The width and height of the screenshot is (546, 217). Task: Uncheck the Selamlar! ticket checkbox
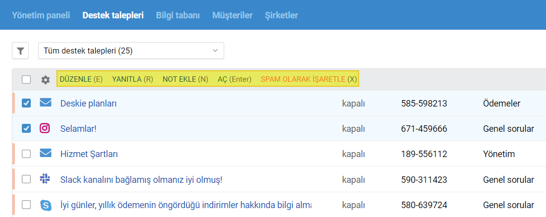tap(26, 128)
